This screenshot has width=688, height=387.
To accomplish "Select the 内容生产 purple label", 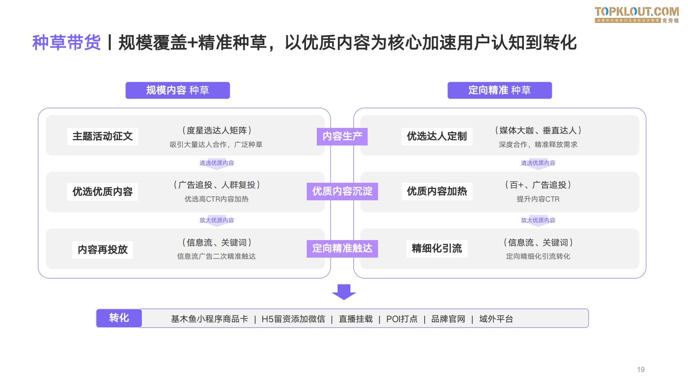I will pyautogui.click(x=342, y=137).
